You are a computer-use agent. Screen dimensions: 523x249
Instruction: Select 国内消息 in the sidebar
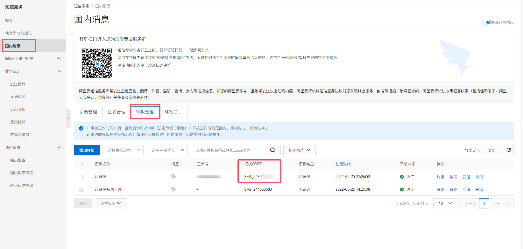pos(33,46)
